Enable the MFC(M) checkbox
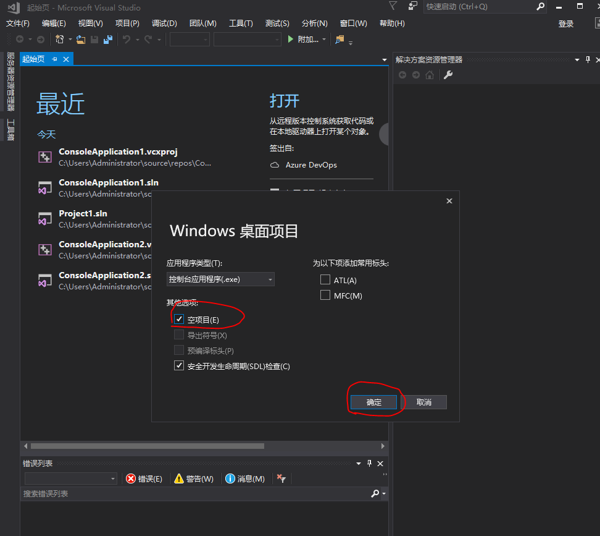The height and width of the screenshot is (536, 600). tap(325, 295)
